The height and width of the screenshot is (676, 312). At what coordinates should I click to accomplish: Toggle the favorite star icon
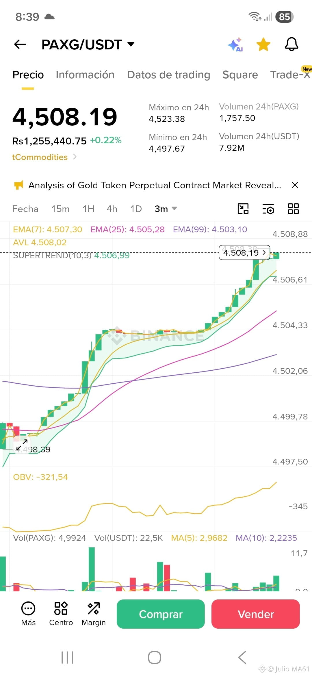(x=263, y=44)
